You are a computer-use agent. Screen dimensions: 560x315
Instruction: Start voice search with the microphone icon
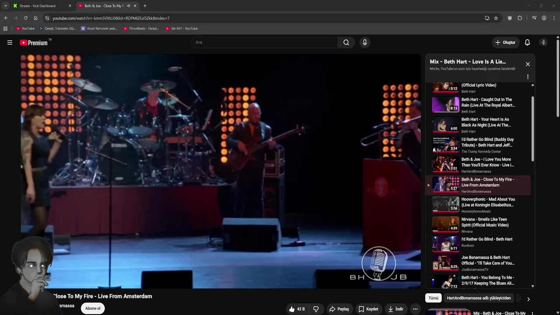(364, 42)
